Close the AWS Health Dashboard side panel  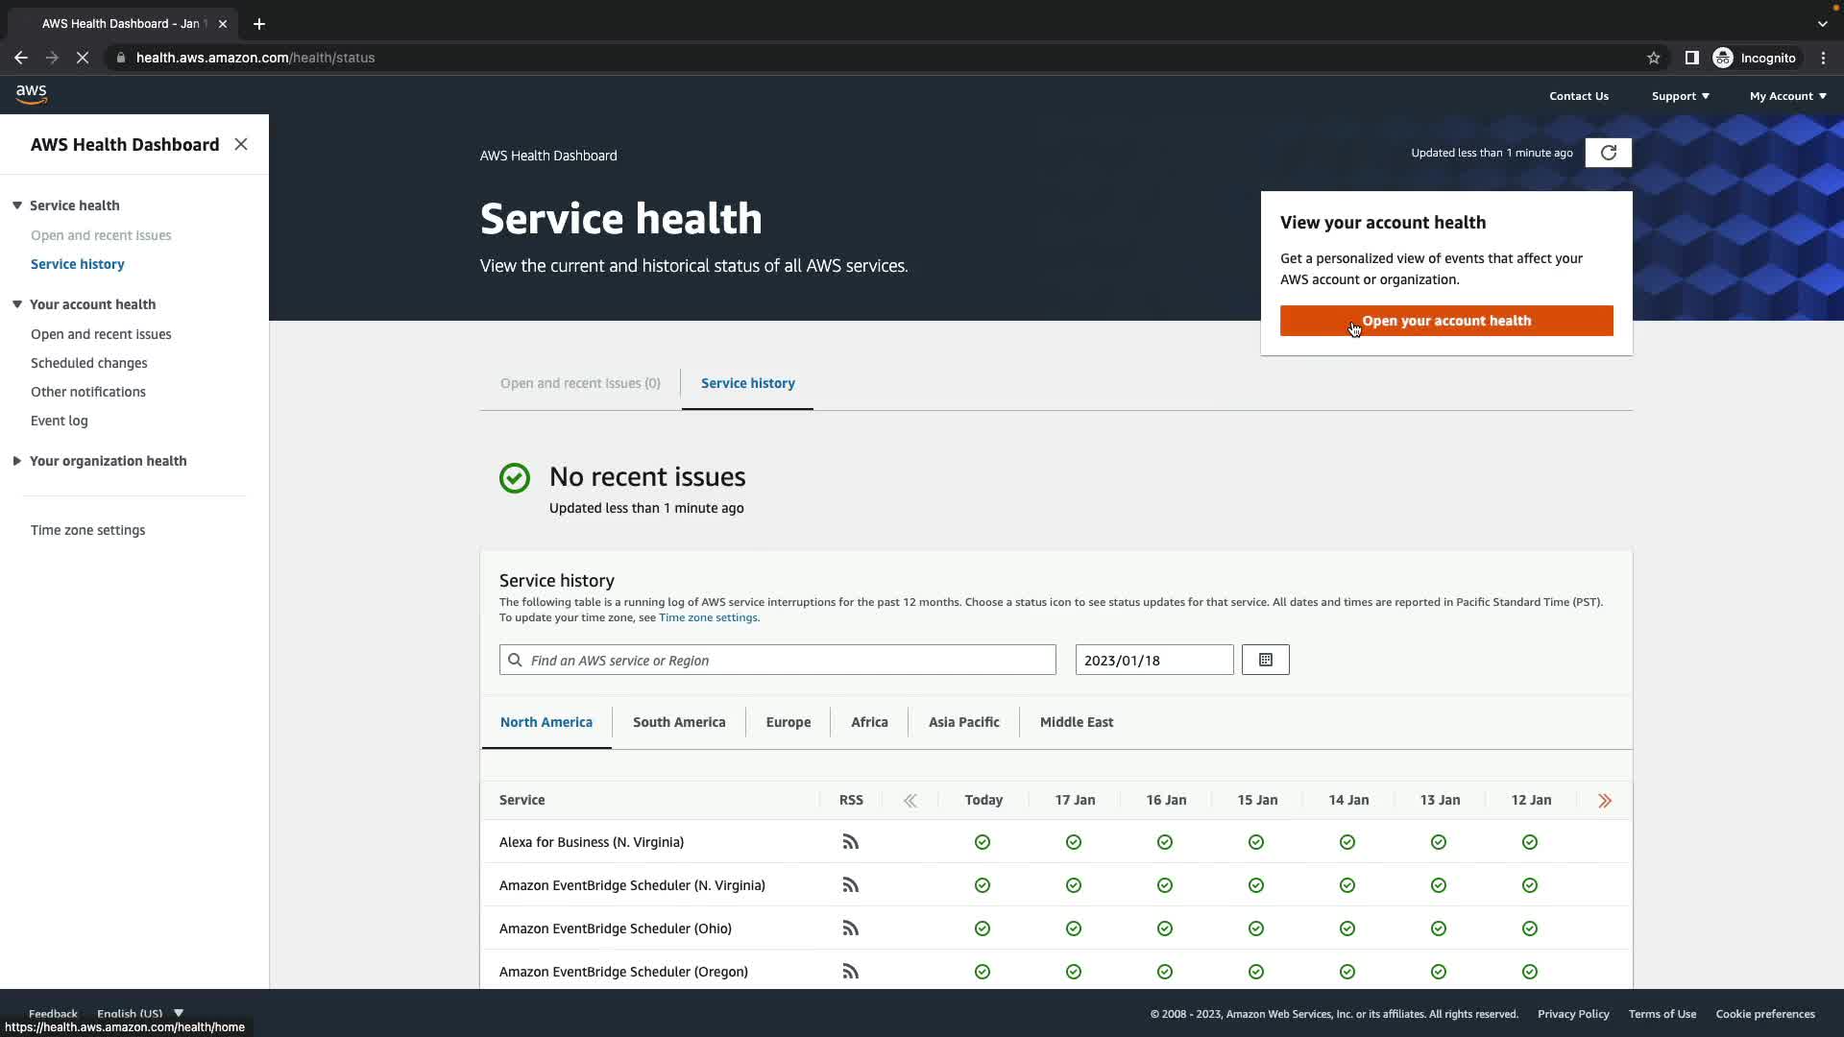click(x=241, y=144)
